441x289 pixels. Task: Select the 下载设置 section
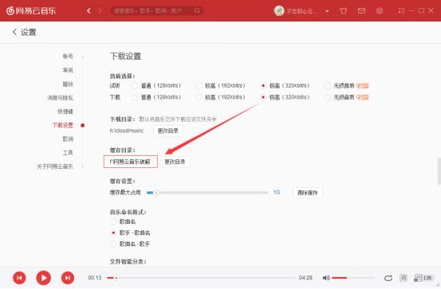click(x=63, y=125)
